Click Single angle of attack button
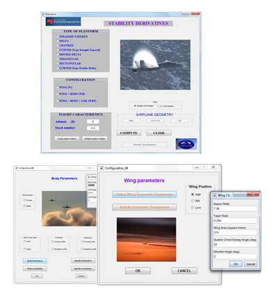This screenshot has width=276, height=296. click(67, 138)
